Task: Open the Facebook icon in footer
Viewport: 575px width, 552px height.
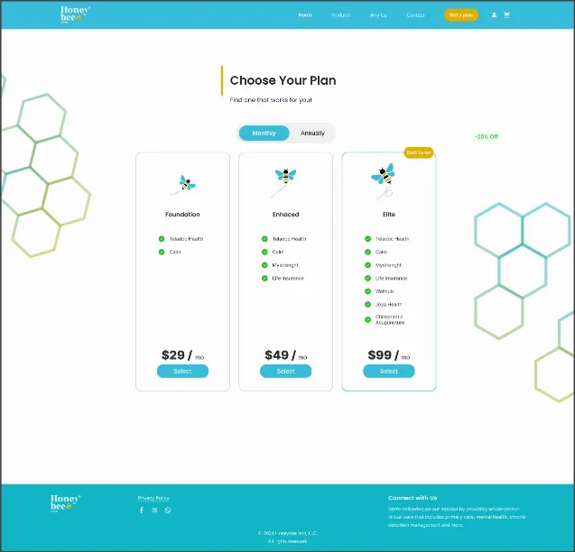Action: point(142,510)
